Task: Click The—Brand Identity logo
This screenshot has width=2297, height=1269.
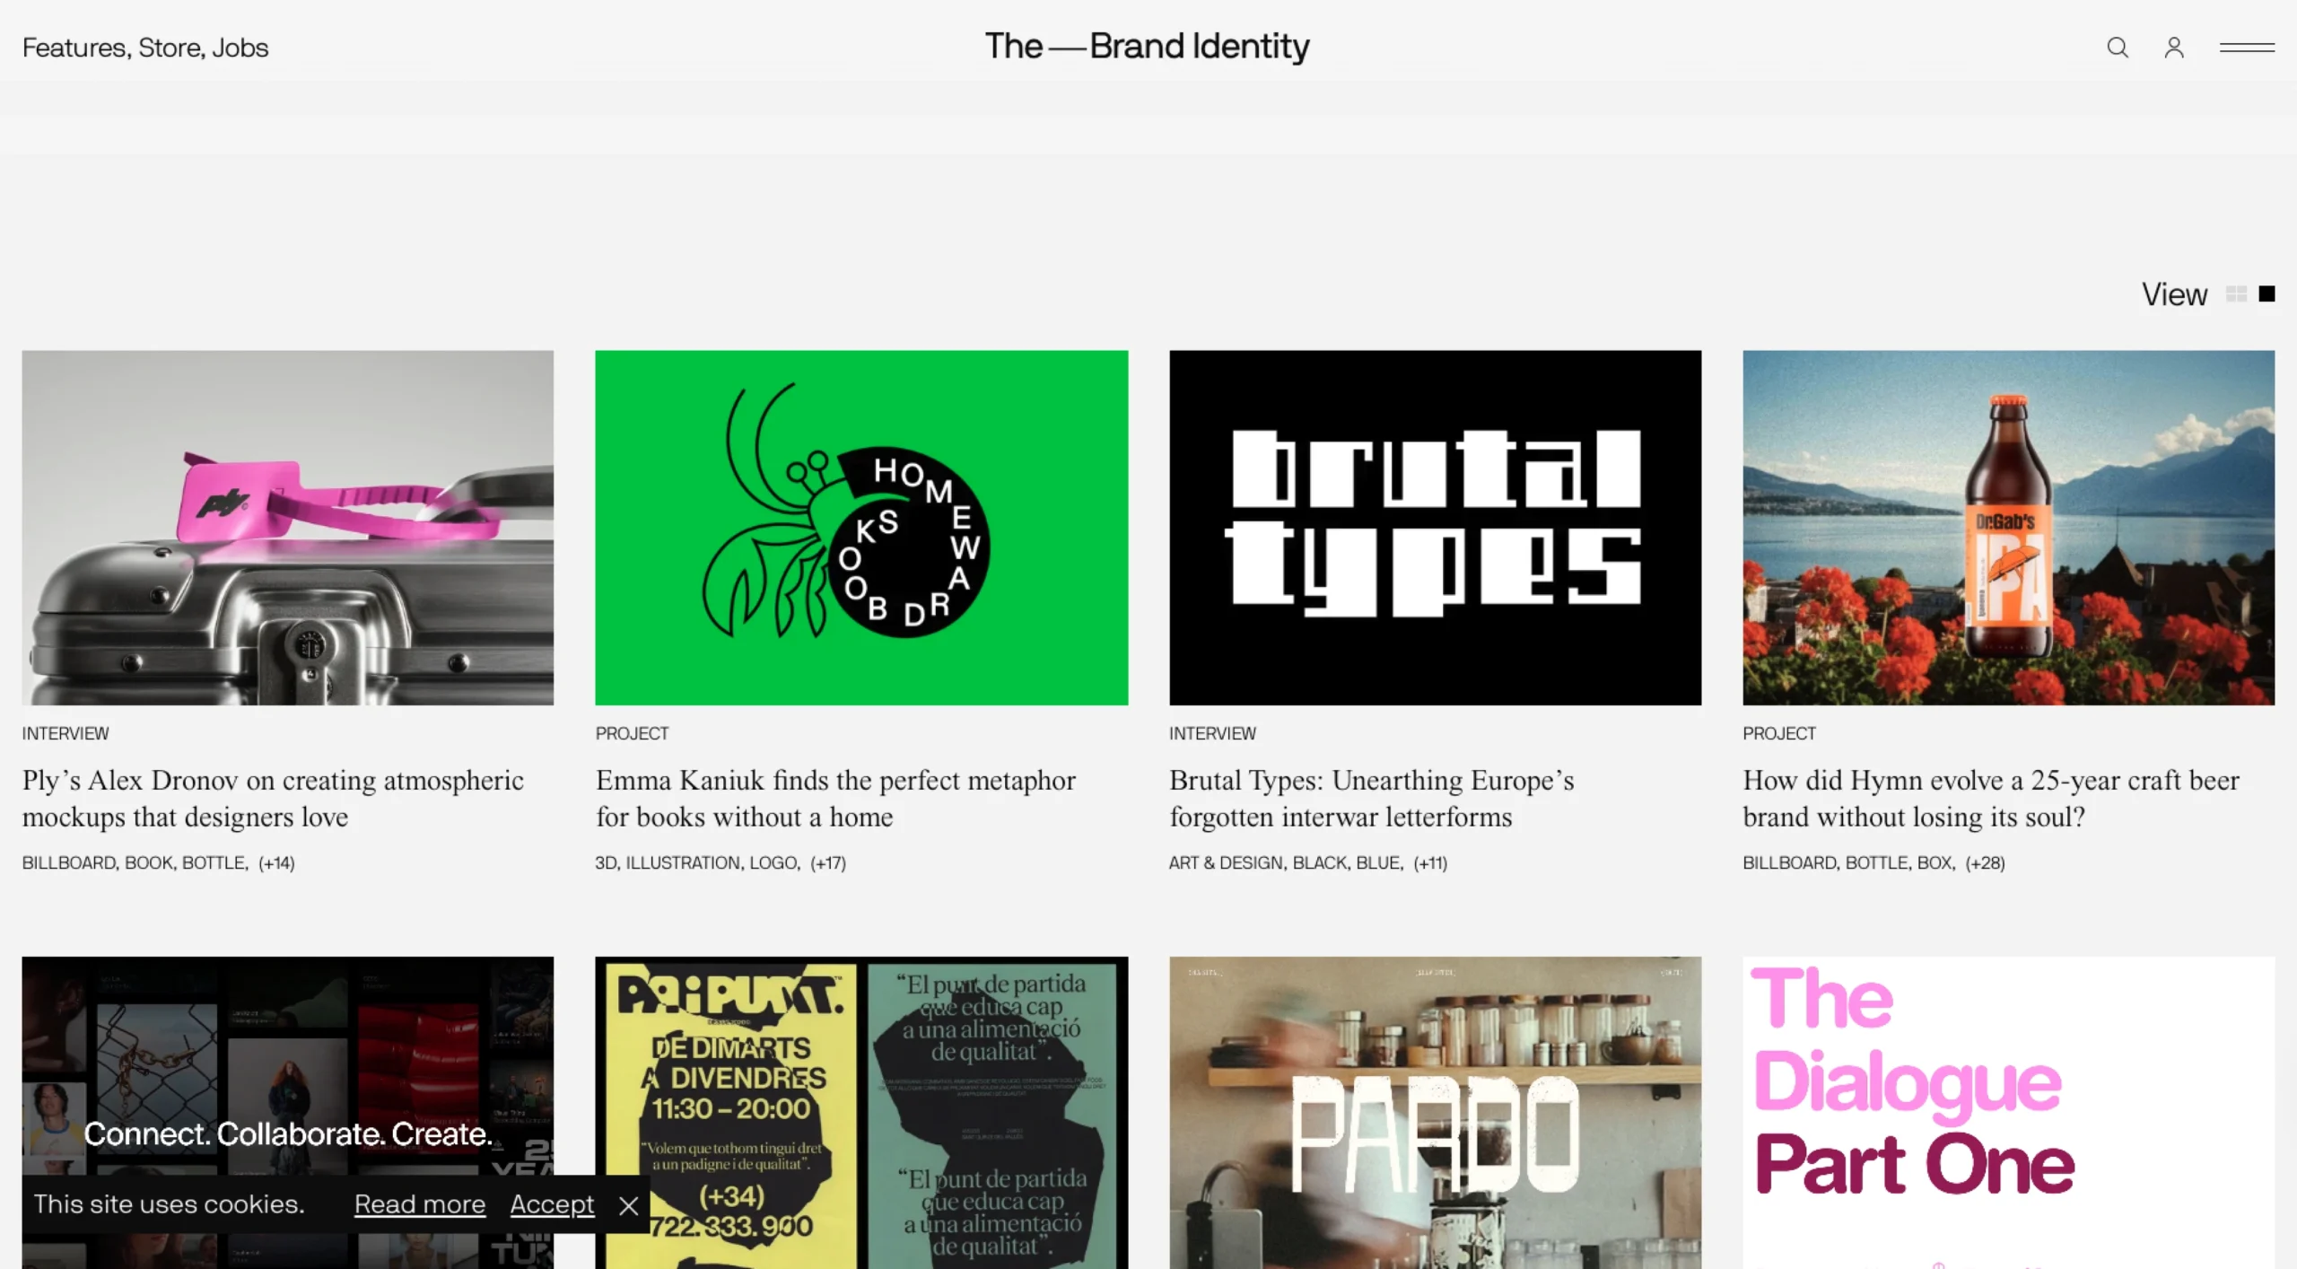Action: point(1148,47)
